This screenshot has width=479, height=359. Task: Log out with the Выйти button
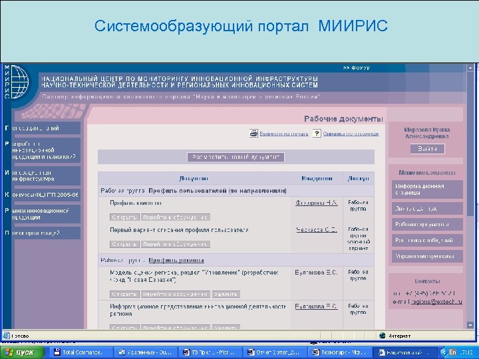[x=427, y=149]
